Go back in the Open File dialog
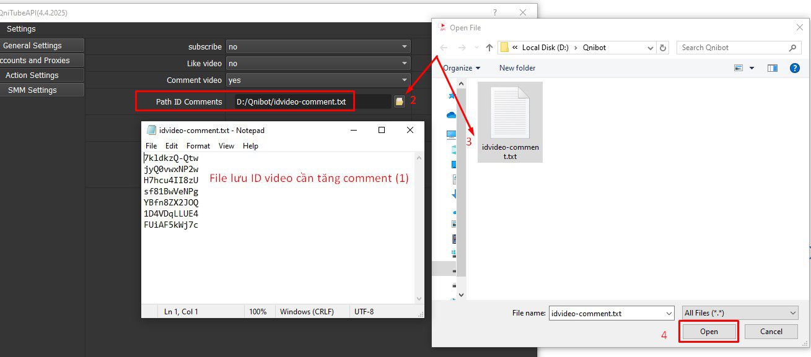 click(x=444, y=48)
